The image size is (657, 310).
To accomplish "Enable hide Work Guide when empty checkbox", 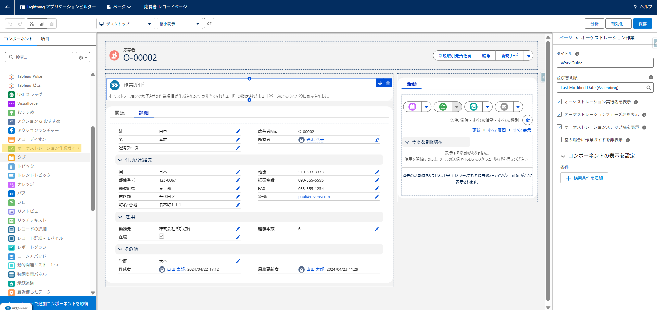I will coord(559,140).
